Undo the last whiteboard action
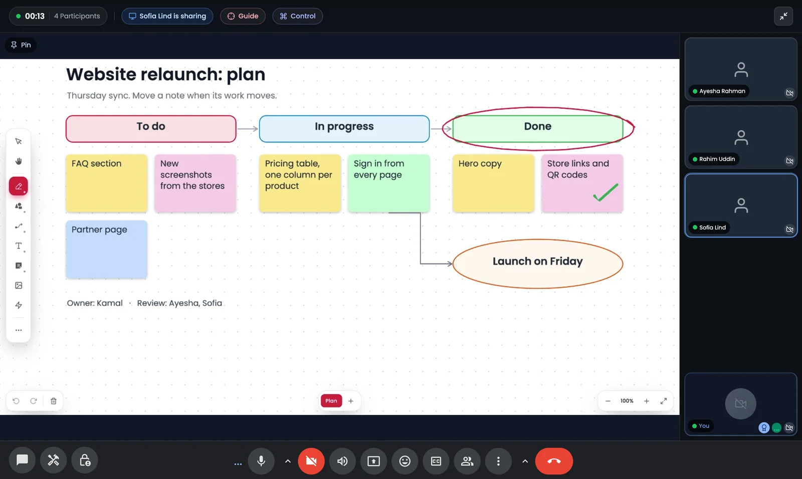The height and width of the screenshot is (479, 802). tap(16, 401)
